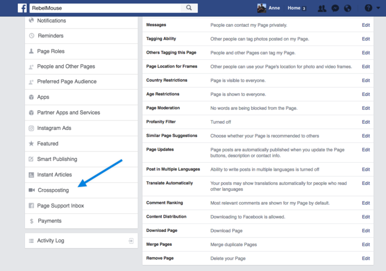Click the search magnifier button
The width and height of the screenshot is (386, 271).
point(189,8)
